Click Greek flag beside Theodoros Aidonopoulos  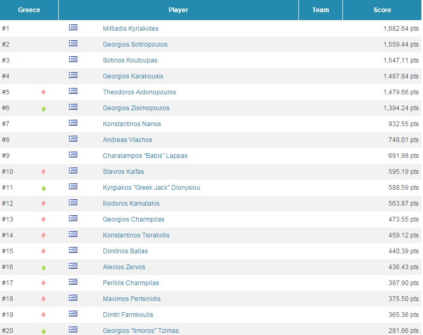(73, 91)
